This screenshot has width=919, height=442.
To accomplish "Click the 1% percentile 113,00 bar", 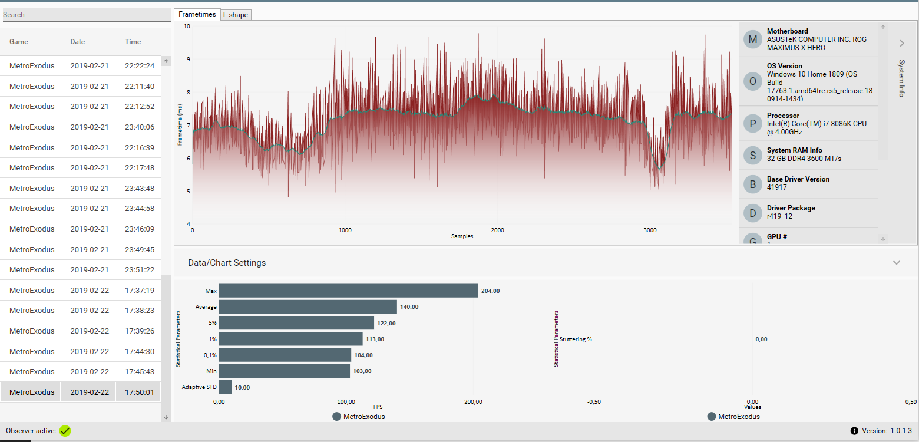I will 291,339.
